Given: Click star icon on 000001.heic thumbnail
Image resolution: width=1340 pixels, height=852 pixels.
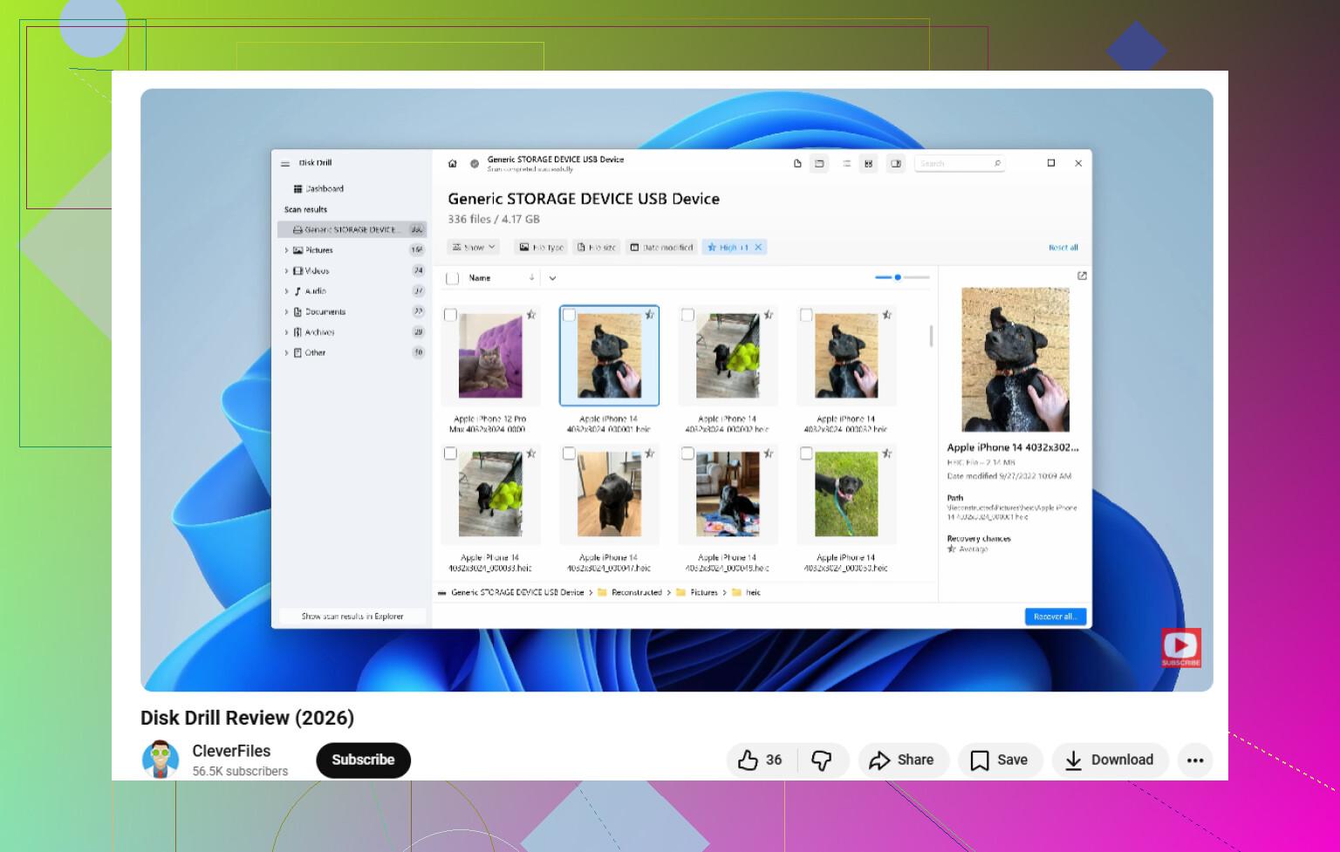Looking at the screenshot, I should pos(649,315).
